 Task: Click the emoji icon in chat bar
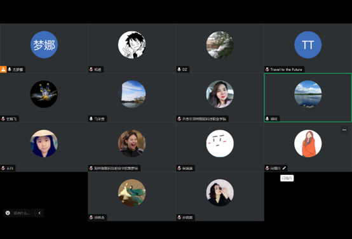tap(8, 213)
